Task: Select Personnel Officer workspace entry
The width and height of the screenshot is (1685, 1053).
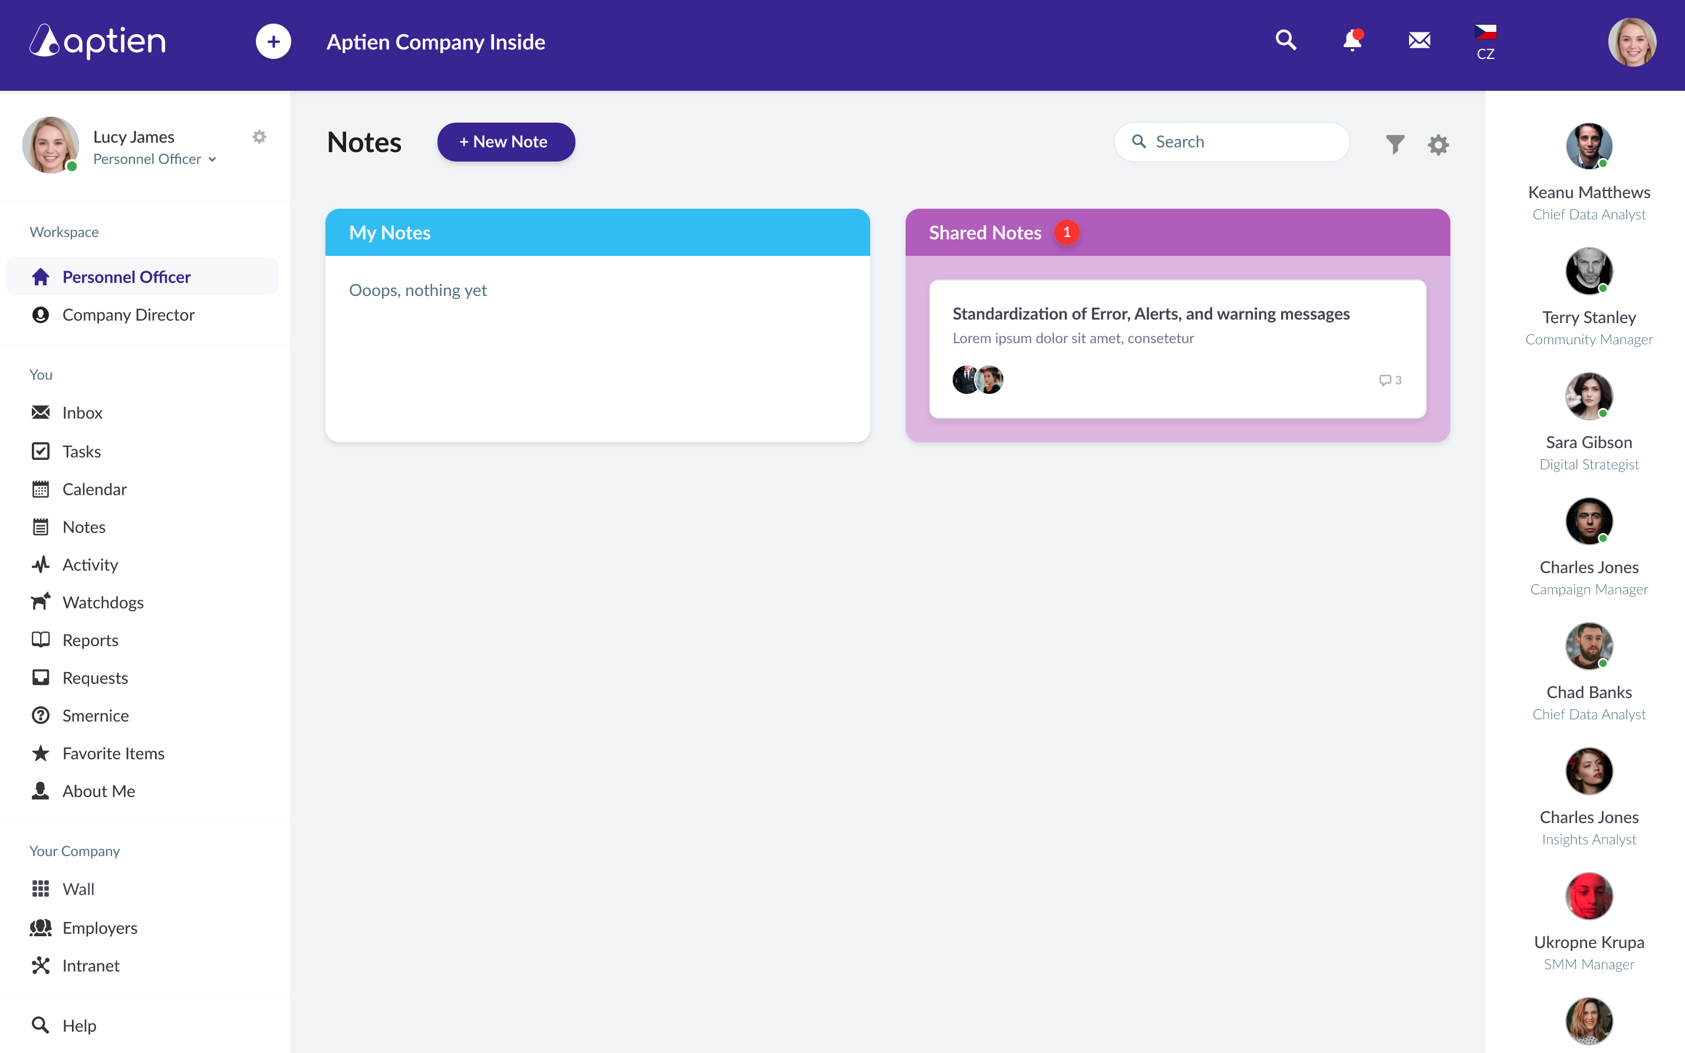Action: click(126, 277)
